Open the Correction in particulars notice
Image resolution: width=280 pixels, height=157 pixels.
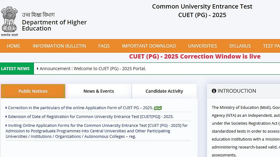[80, 108]
